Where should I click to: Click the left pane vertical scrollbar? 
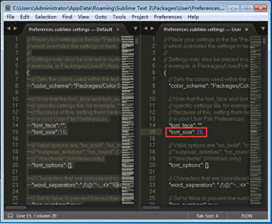point(137,41)
